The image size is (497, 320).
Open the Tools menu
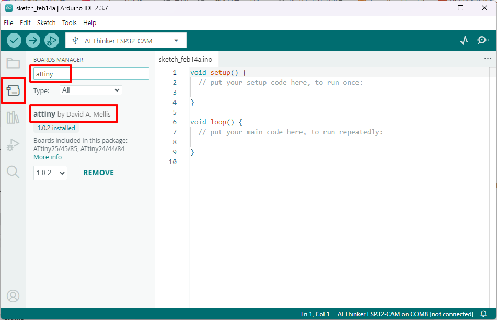70,23
